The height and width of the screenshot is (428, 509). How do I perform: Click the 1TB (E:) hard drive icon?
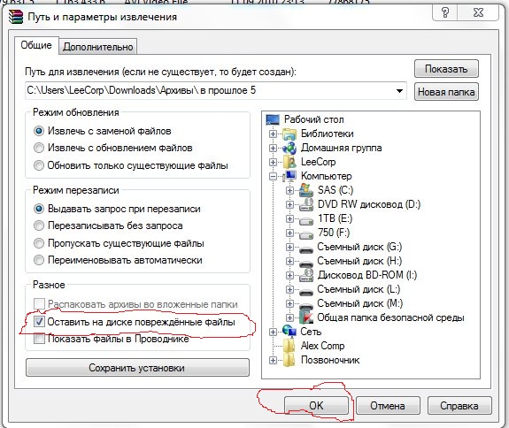(305, 220)
